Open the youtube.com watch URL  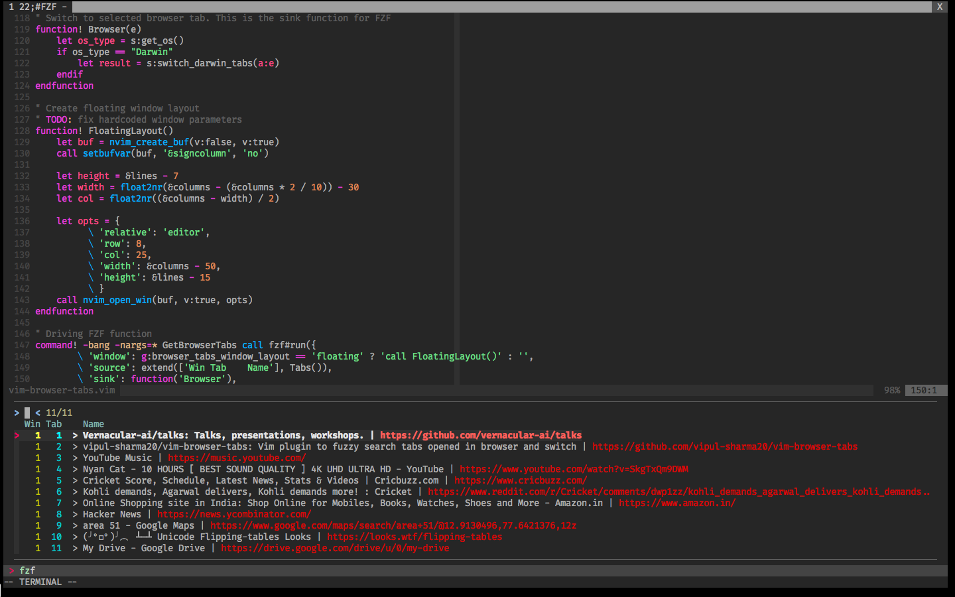coord(574,469)
